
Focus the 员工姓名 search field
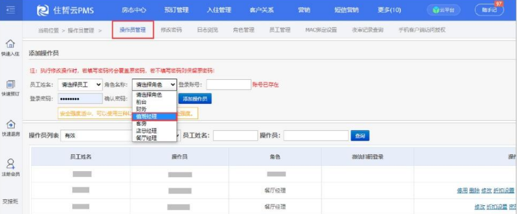(236, 135)
